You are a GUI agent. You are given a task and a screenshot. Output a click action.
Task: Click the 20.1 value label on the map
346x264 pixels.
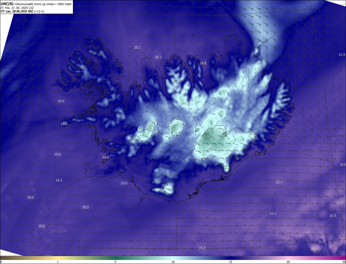[x=137, y=47]
